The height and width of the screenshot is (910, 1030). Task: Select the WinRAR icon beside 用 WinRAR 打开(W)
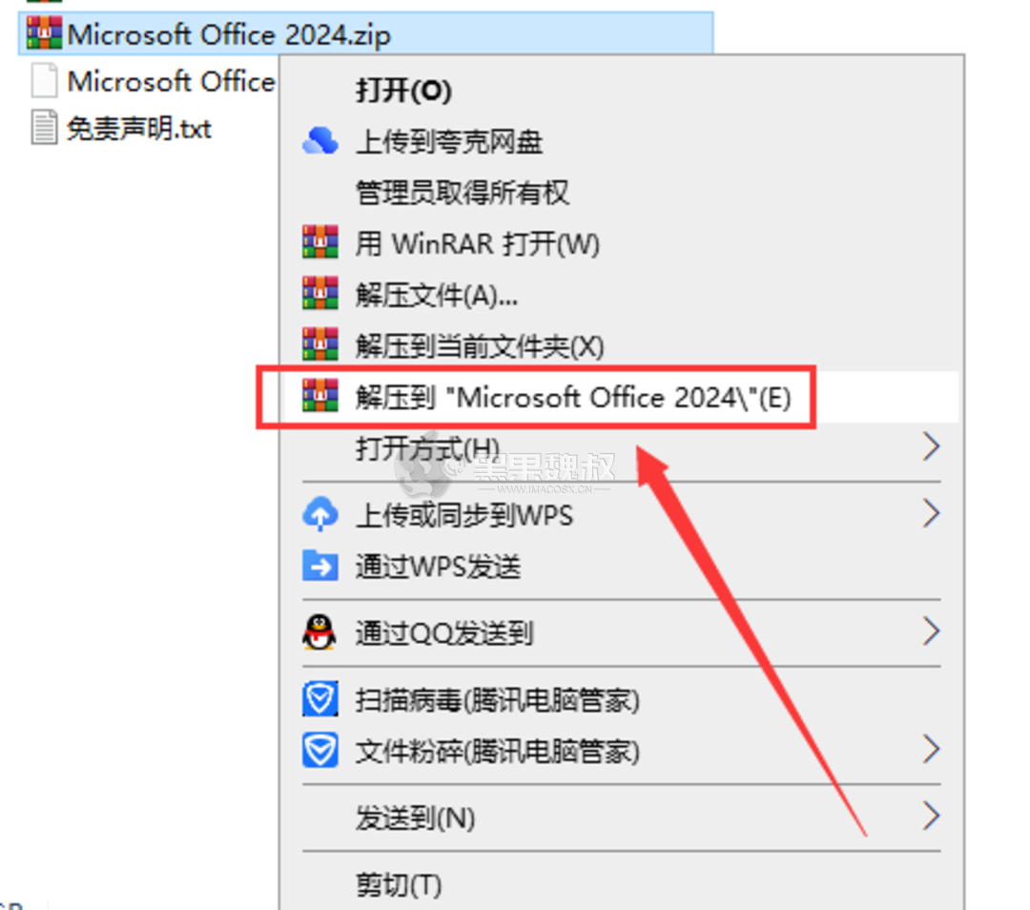click(320, 243)
